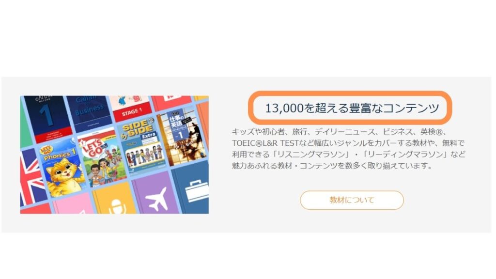Screen dimensions: 496x279
Task: Click the 13,000を超える豊富なコンテンツ heading
Action: (x=352, y=108)
